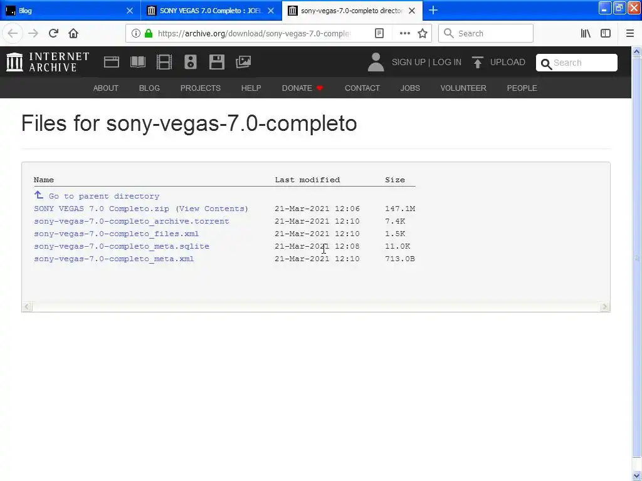Switch to the Blog tab

70,10
